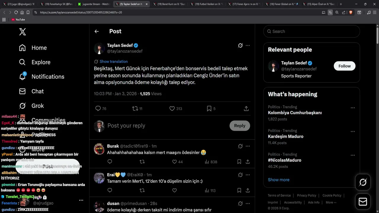View analytics of Burak's reply showing 838
The image size is (379, 213).
click(x=211, y=162)
